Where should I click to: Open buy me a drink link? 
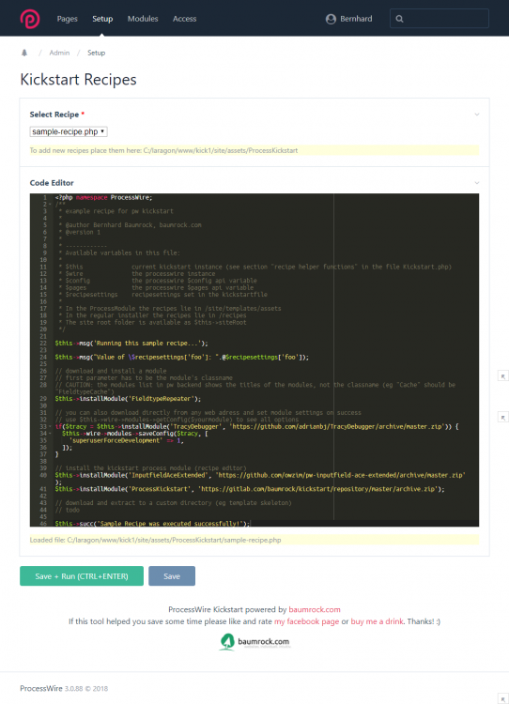(377, 621)
